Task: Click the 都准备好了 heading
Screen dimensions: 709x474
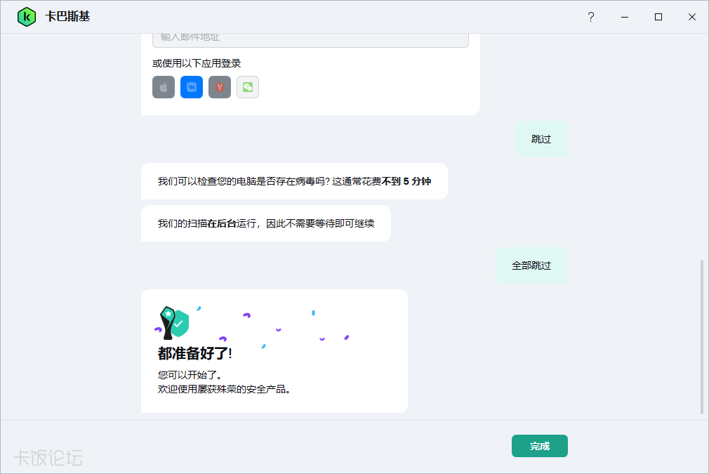Action: click(x=195, y=353)
